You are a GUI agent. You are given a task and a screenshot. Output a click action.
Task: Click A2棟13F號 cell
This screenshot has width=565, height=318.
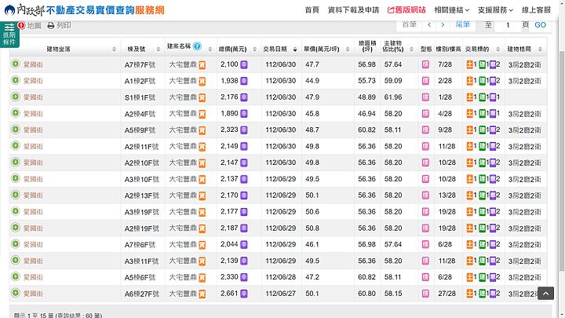click(141, 196)
